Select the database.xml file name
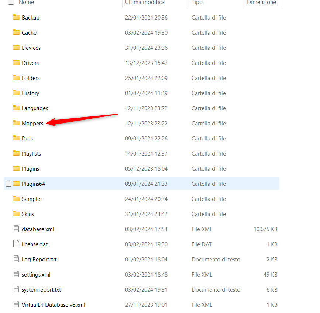The width and height of the screenshot is (320, 313). pyautogui.click(x=38, y=229)
